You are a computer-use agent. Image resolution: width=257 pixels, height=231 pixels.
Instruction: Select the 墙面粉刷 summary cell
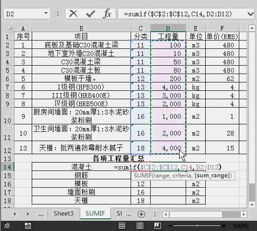click(x=81, y=192)
